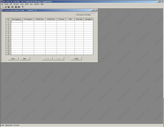Open the Help menu in menu bar
The image size is (164, 127).
[x=42, y=4]
